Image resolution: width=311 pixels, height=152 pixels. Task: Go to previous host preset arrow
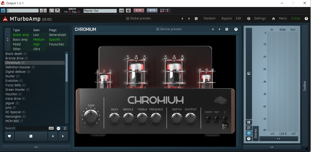click(41, 11)
